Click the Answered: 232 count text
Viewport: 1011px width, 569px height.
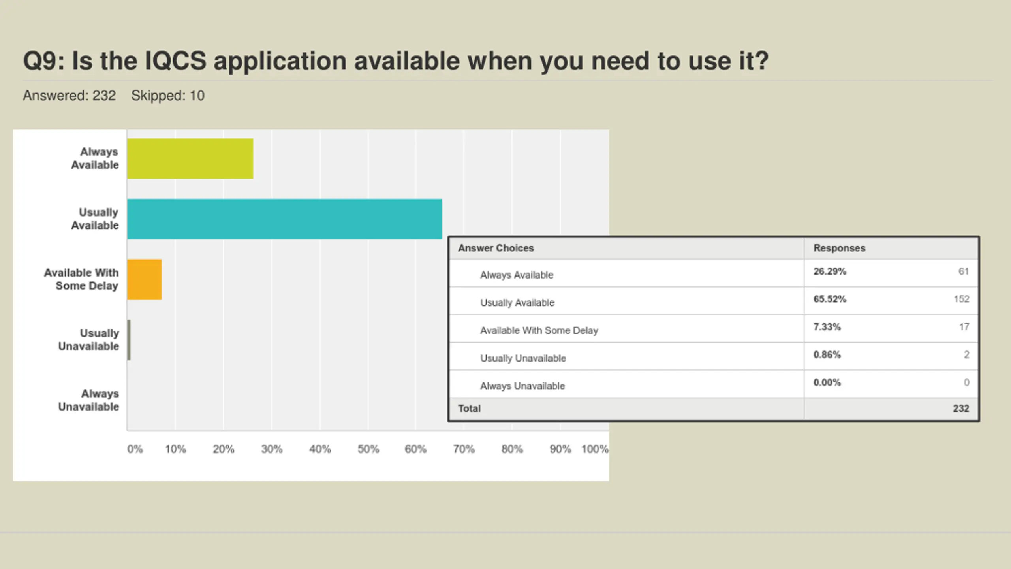[69, 96]
